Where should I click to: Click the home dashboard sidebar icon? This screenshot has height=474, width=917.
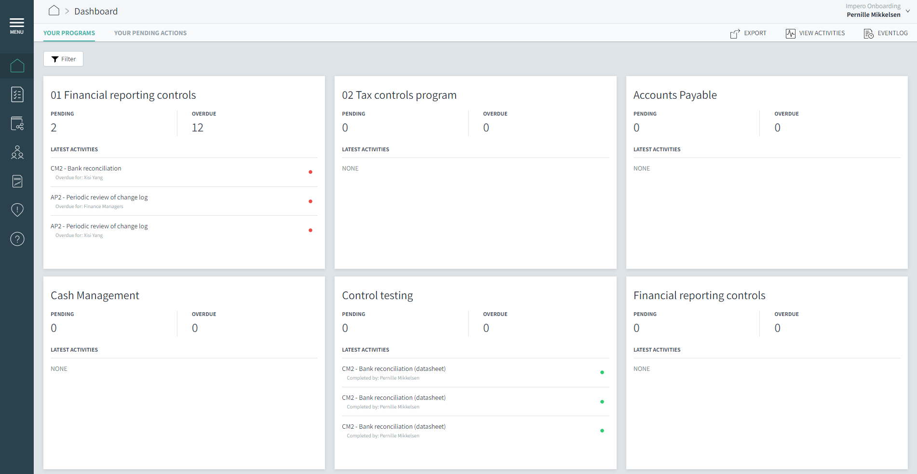17,66
